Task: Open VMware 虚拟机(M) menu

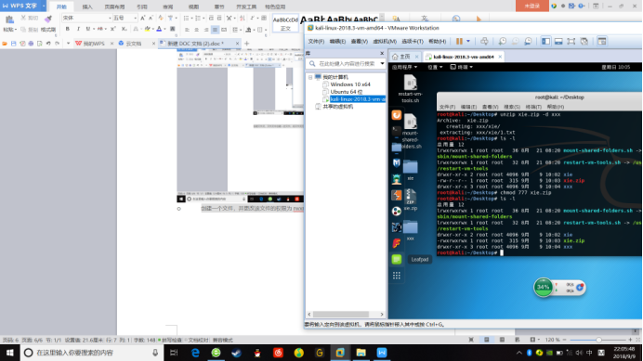Action: point(385,42)
